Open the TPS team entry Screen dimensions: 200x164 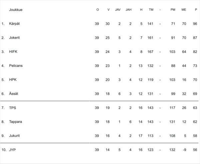click(12, 108)
